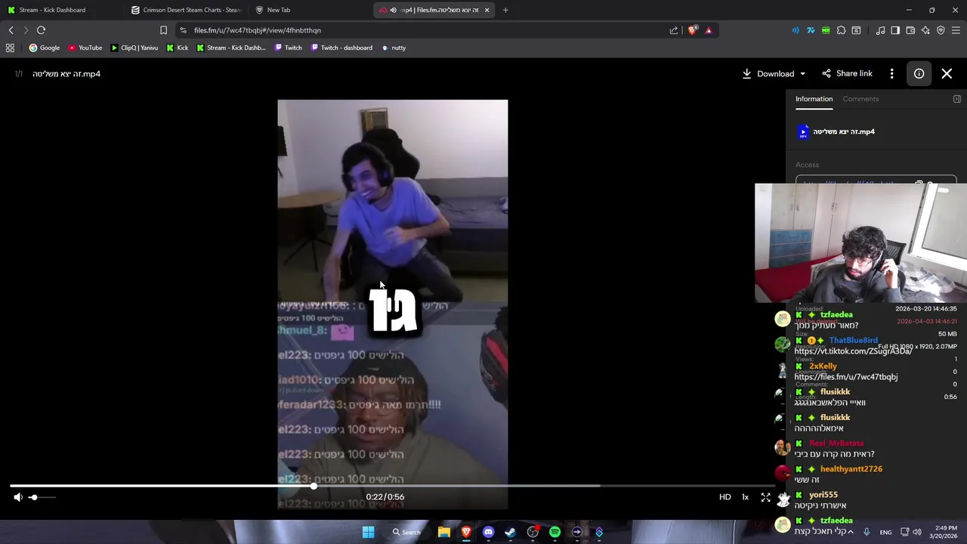
Task: Toggle the browser sidebar panel icon
Action: pyautogui.click(x=895, y=30)
